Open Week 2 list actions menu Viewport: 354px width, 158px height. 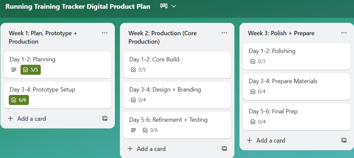point(224,33)
